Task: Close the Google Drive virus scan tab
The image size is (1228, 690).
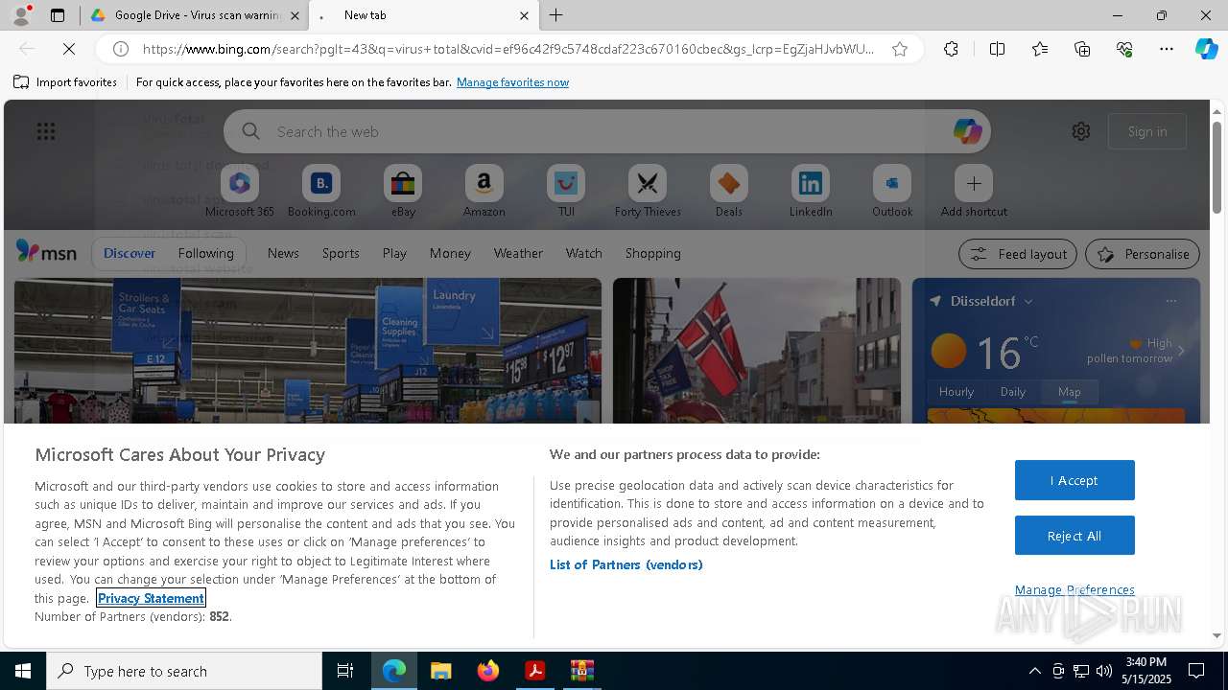Action: (295, 15)
